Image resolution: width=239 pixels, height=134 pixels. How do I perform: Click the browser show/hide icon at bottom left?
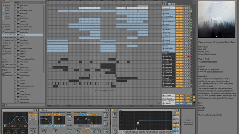coord(3,105)
